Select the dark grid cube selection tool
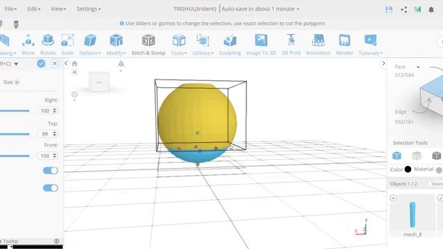This screenshot has width=443, height=249. 437,156
